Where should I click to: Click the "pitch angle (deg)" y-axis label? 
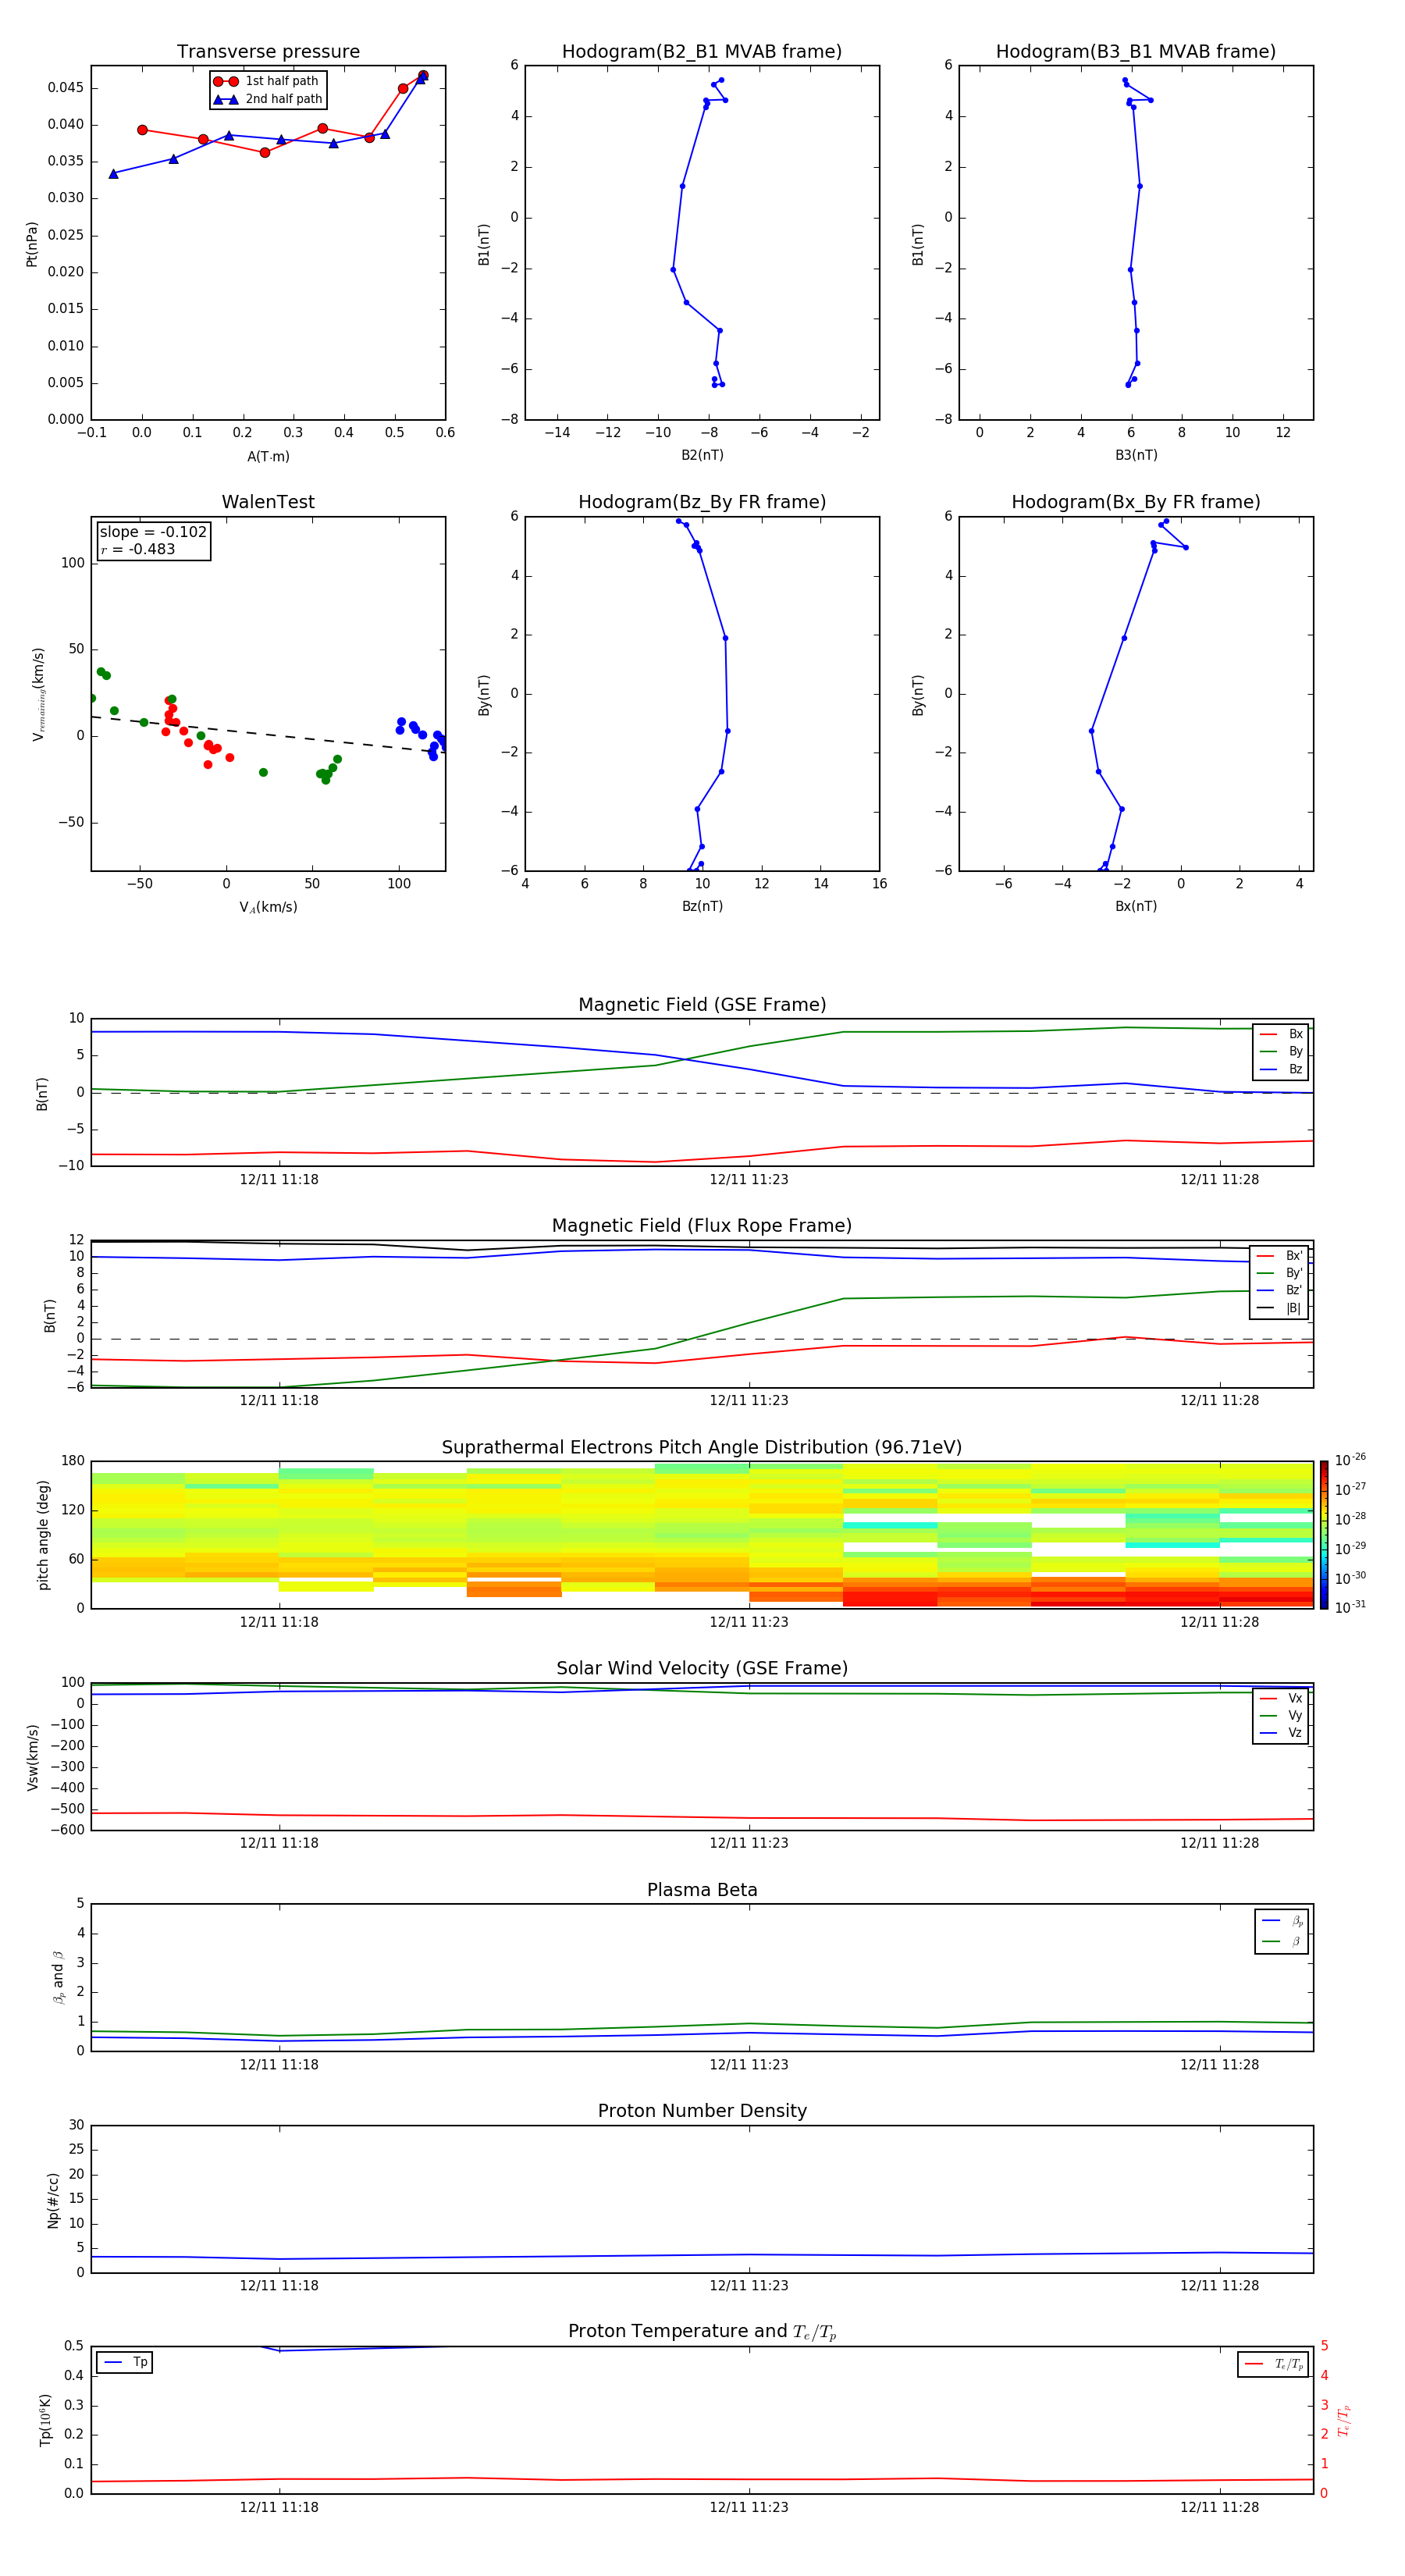(x=43, y=1535)
